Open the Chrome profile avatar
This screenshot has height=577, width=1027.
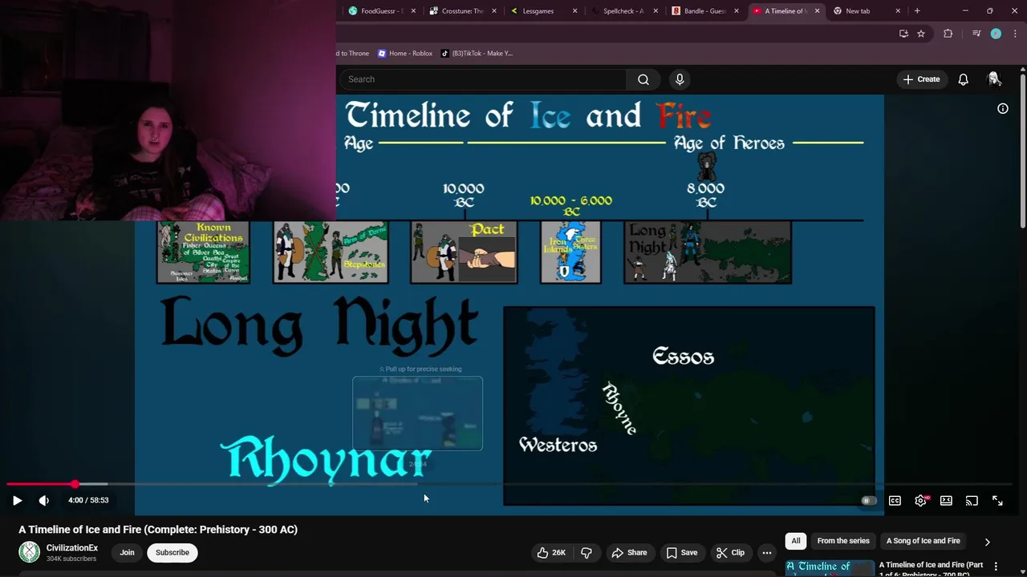click(x=996, y=34)
